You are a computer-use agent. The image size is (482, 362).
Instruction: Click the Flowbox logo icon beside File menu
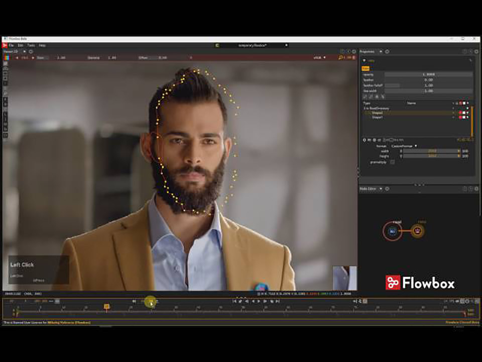(5, 45)
